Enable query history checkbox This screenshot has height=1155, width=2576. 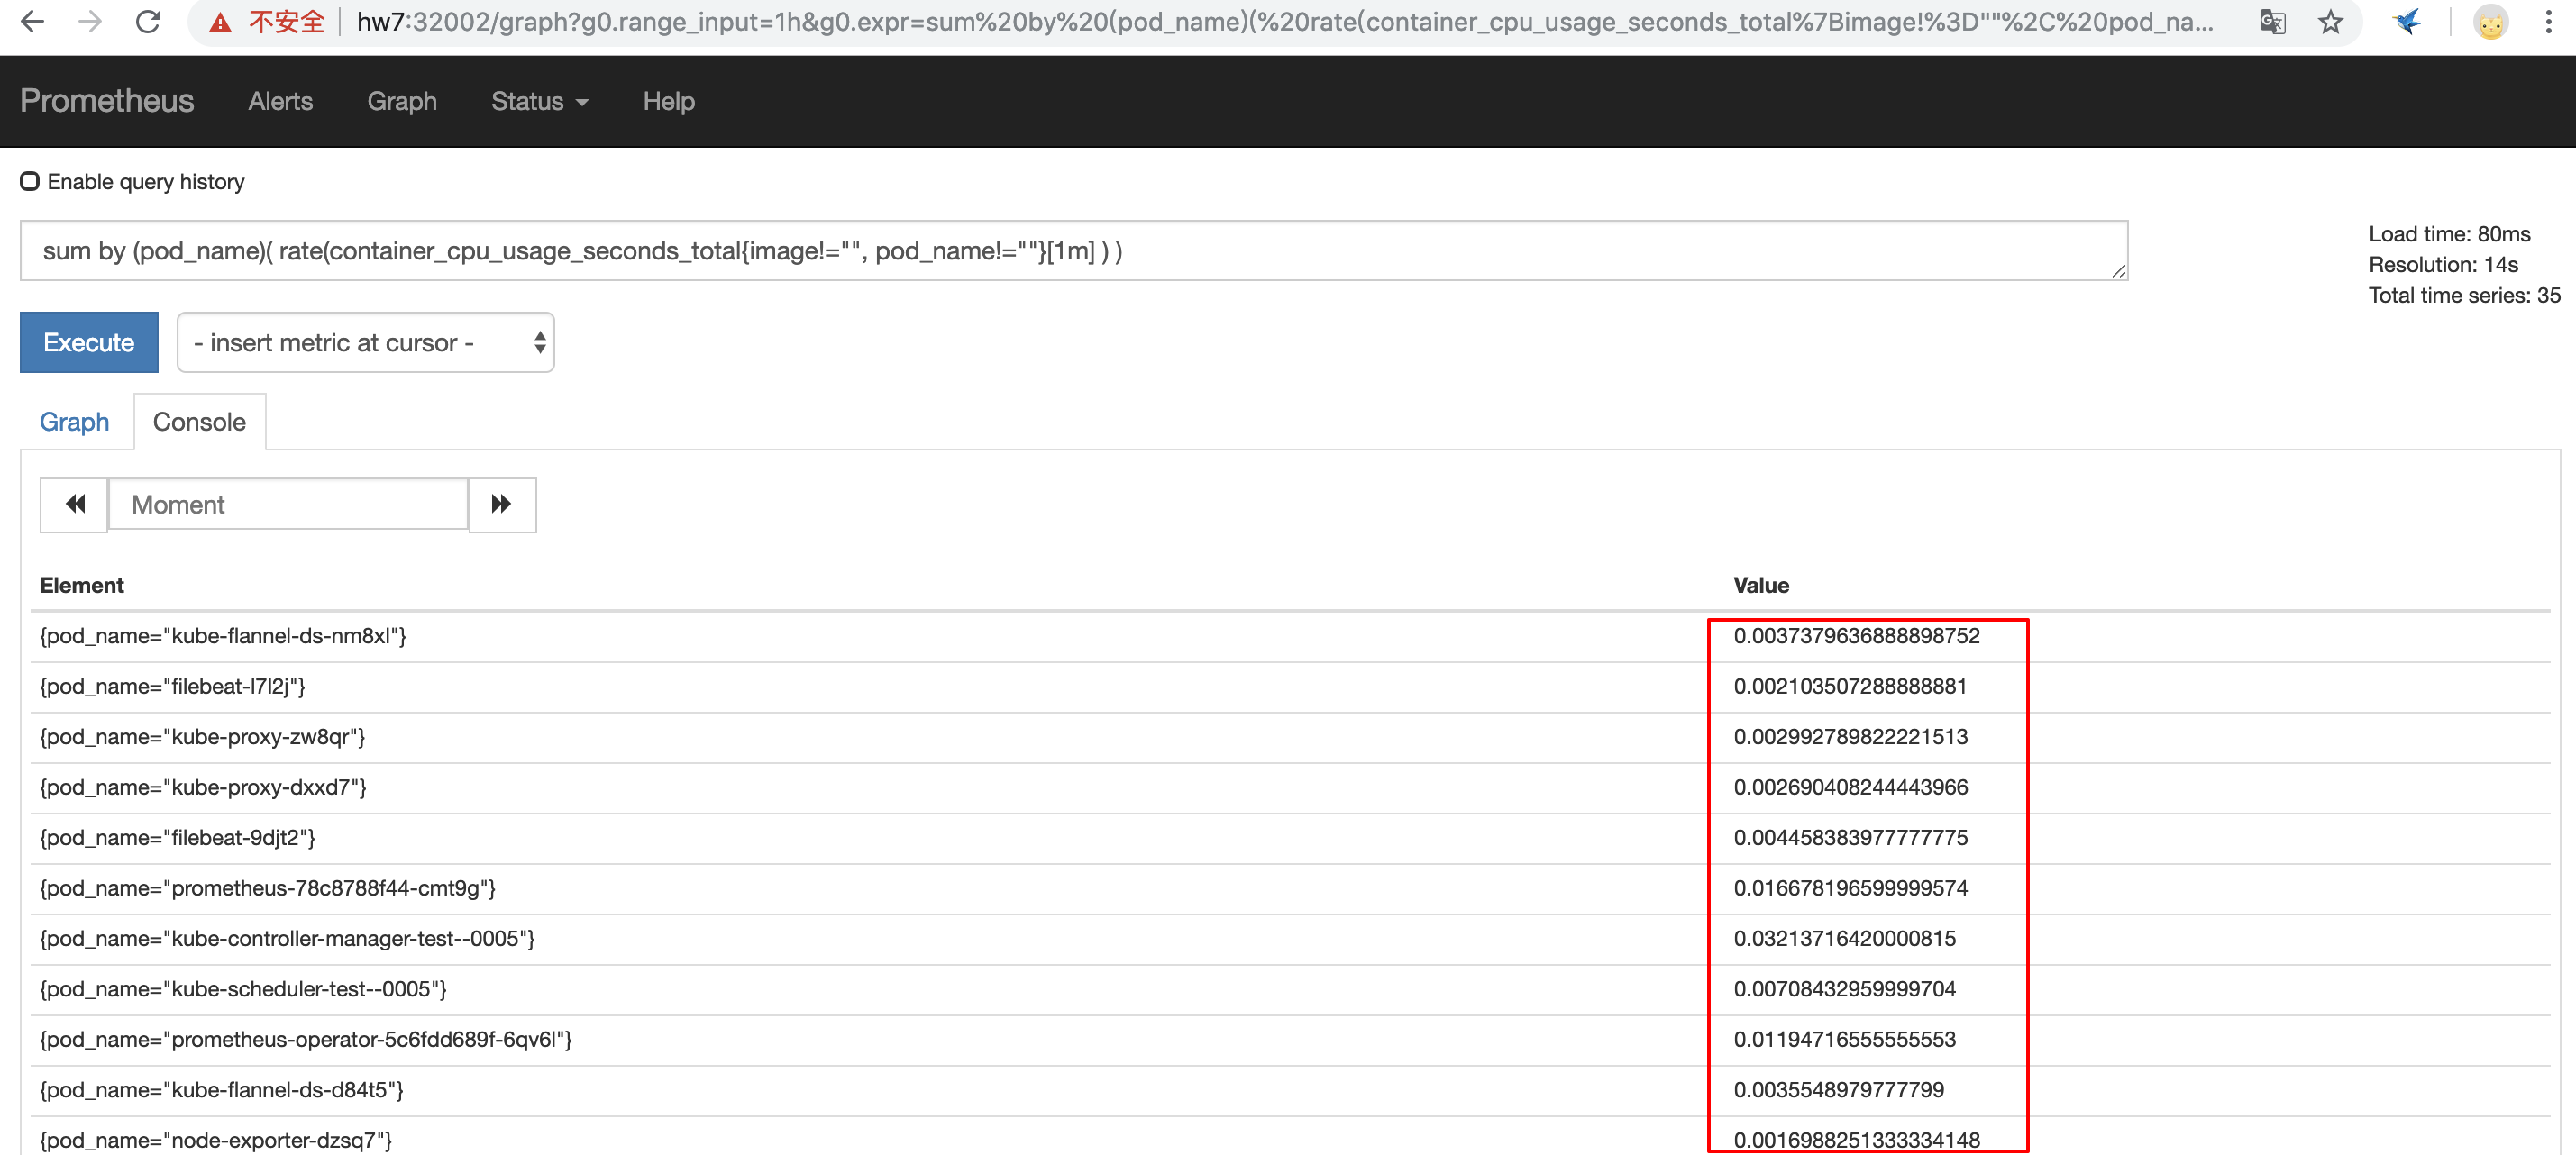coord(30,181)
